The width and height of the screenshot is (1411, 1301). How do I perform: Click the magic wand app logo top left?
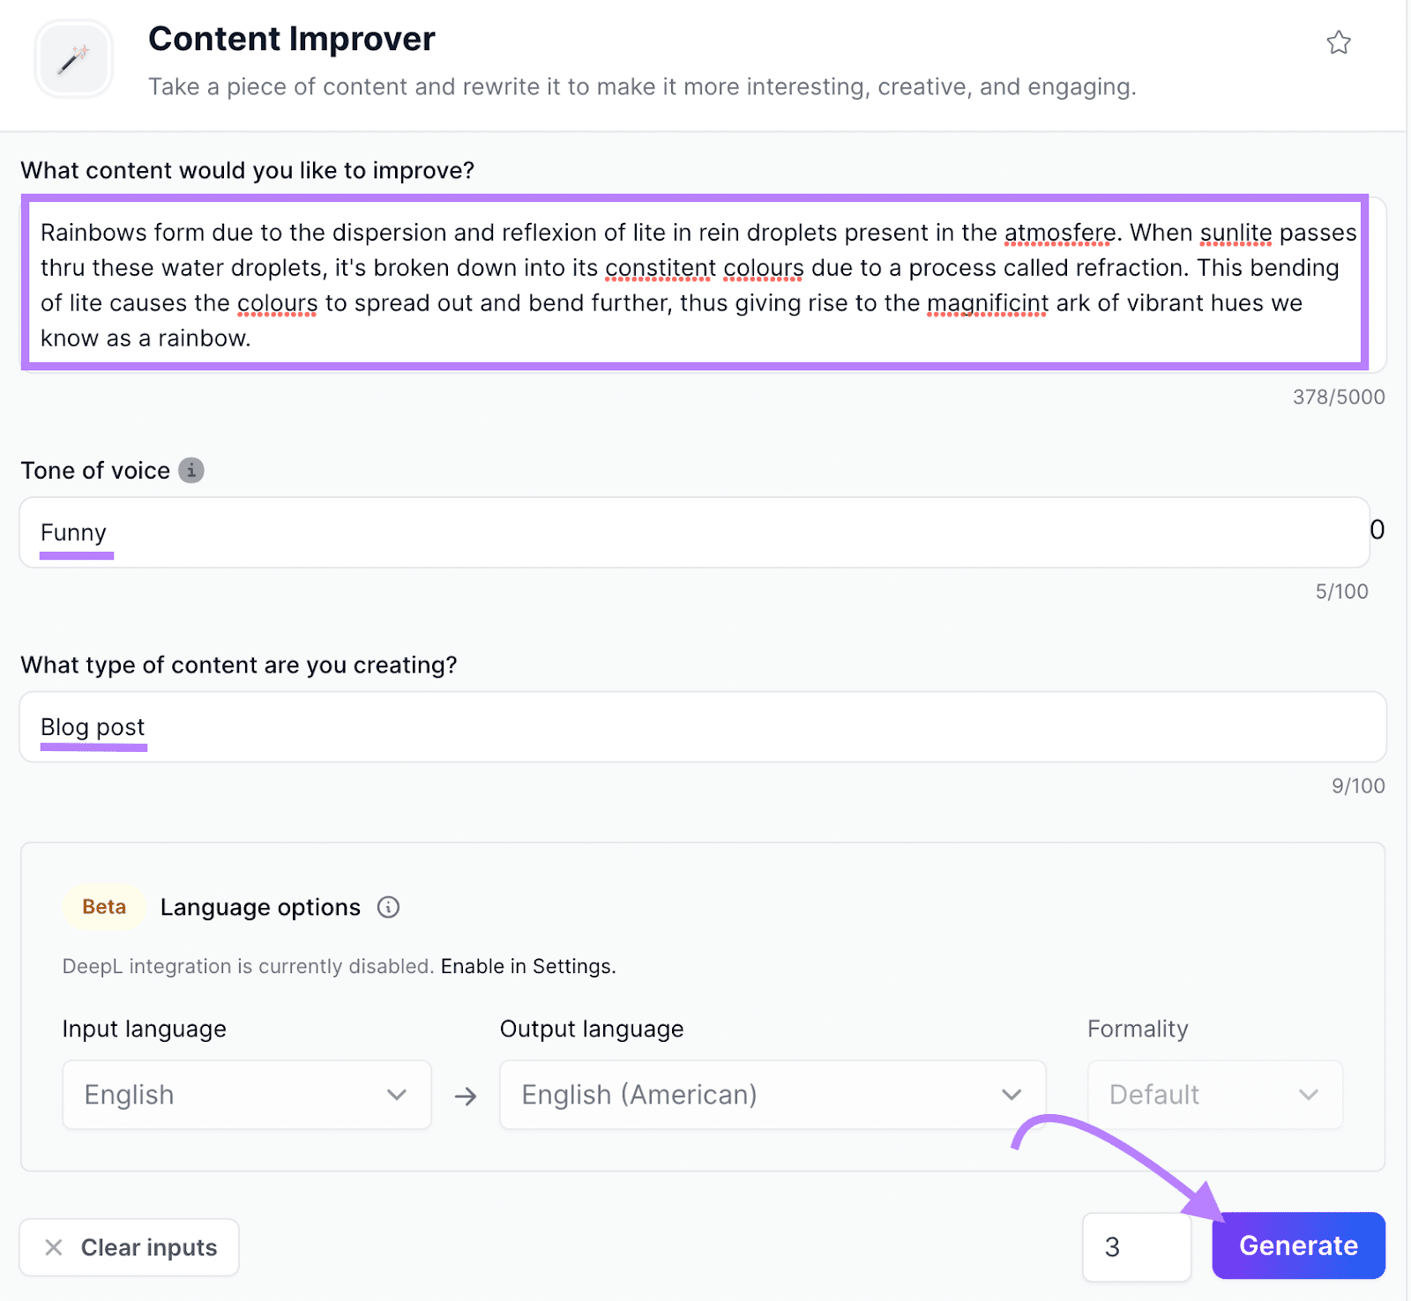pyautogui.click(x=73, y=58)
